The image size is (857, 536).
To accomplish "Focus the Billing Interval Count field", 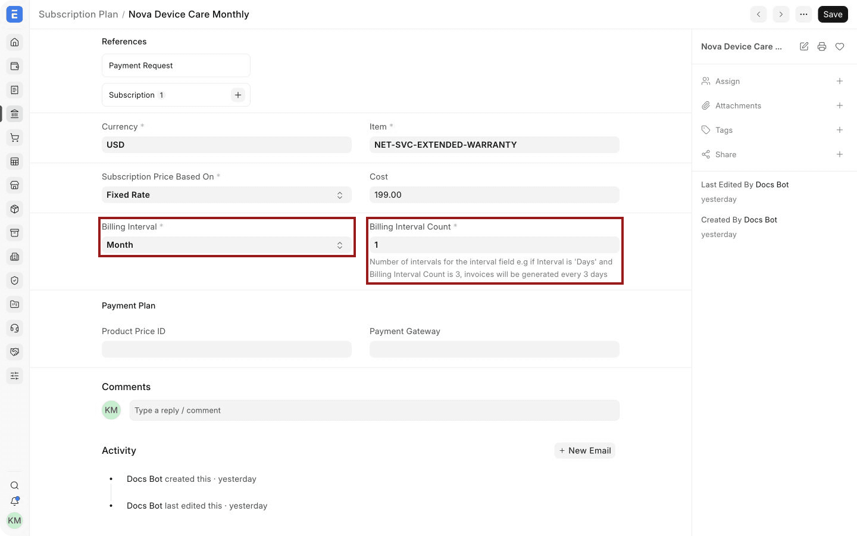I will (x=495, y=245).
